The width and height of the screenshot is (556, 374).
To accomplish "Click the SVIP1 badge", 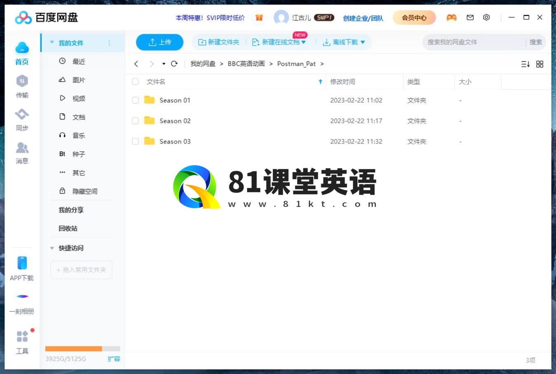I will pyautogui.click(x=324, y=17).
